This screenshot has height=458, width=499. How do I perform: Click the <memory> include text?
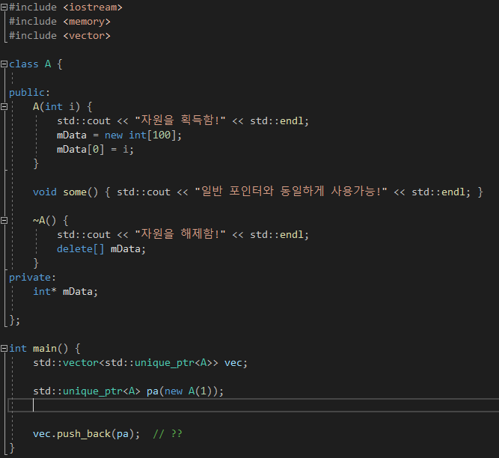(87, 22)
